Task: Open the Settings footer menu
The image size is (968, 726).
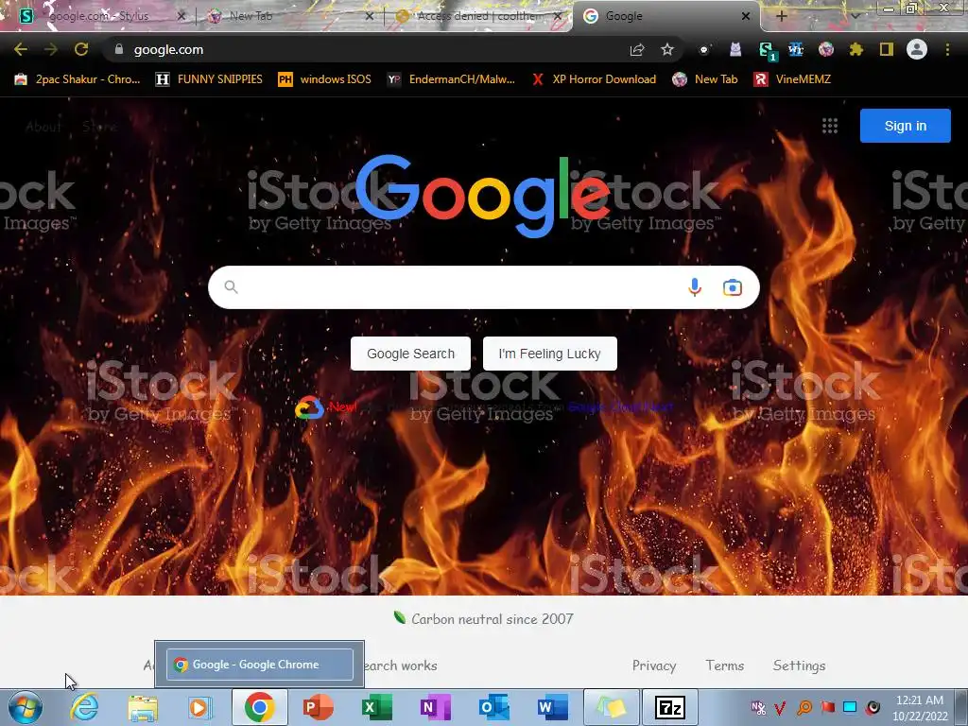Action: point(799,665)
